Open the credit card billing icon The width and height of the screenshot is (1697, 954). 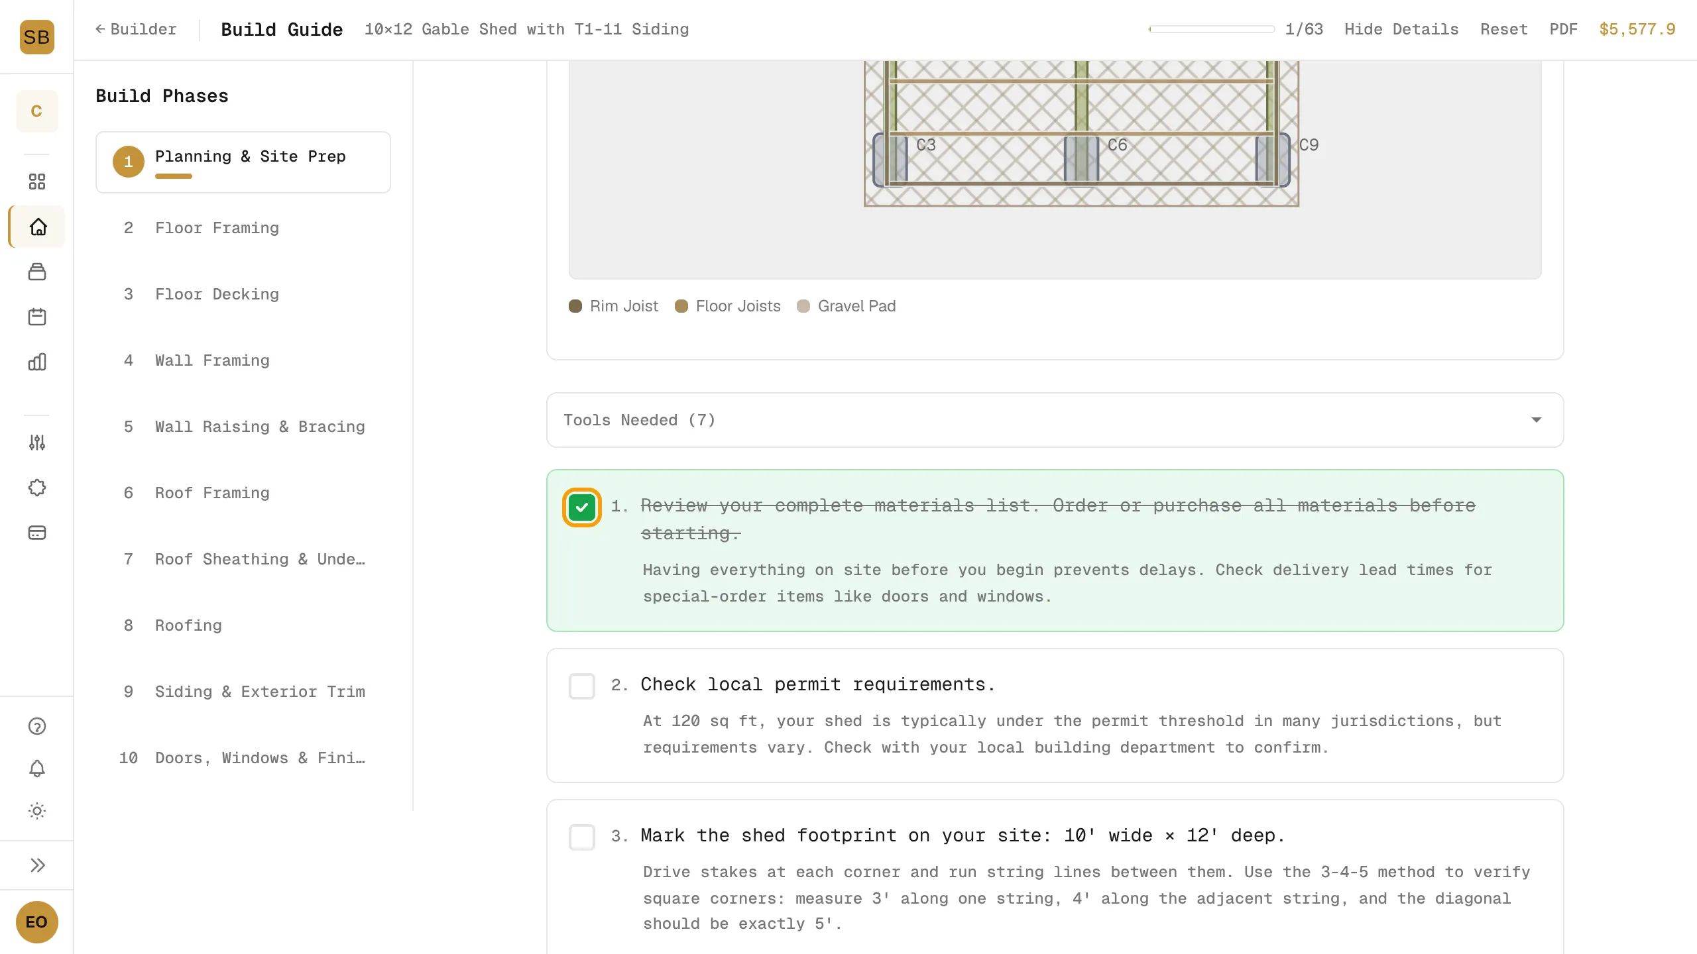click(37, 533)
